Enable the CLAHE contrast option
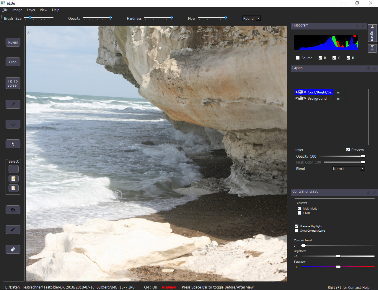The image size is (378, 290). coord(299,213)
